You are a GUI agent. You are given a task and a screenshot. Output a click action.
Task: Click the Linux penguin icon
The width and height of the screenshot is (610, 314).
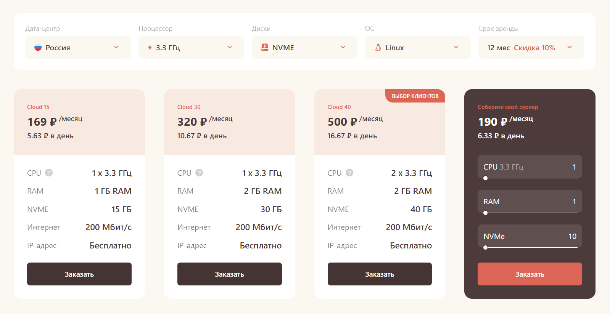pyautogui.click(x=378, y=47)
